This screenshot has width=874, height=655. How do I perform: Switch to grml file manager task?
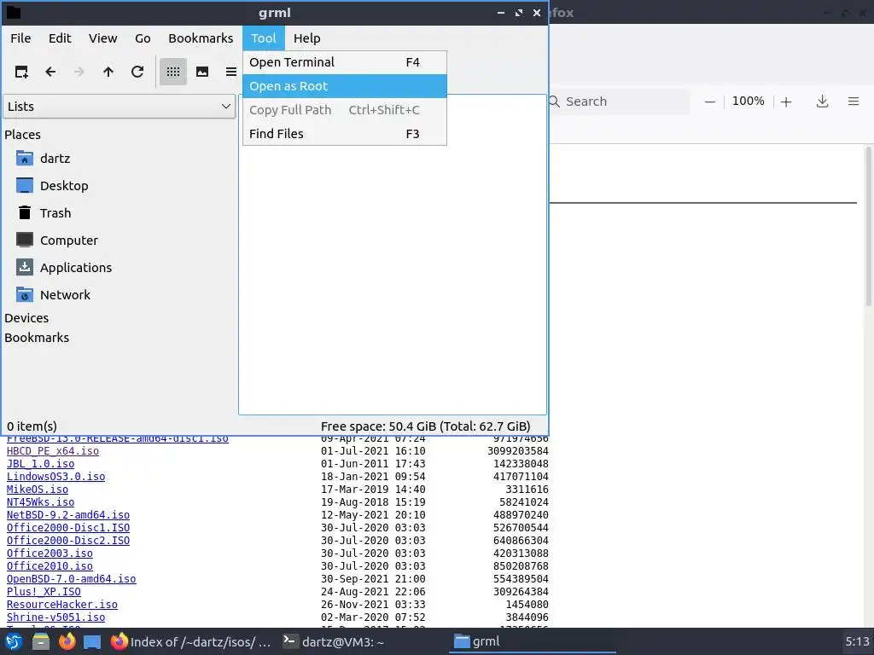pyautogui.click(x=533, y=642)
